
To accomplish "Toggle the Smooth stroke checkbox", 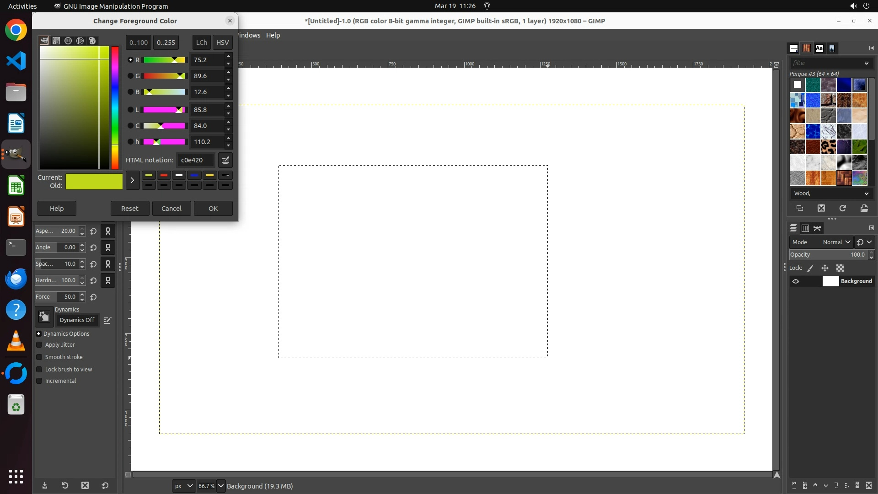I will point(39,357).
